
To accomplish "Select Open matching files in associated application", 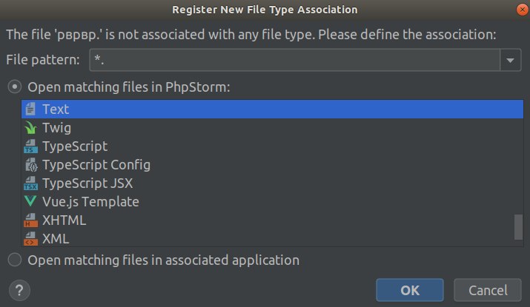I will point(15,260).
